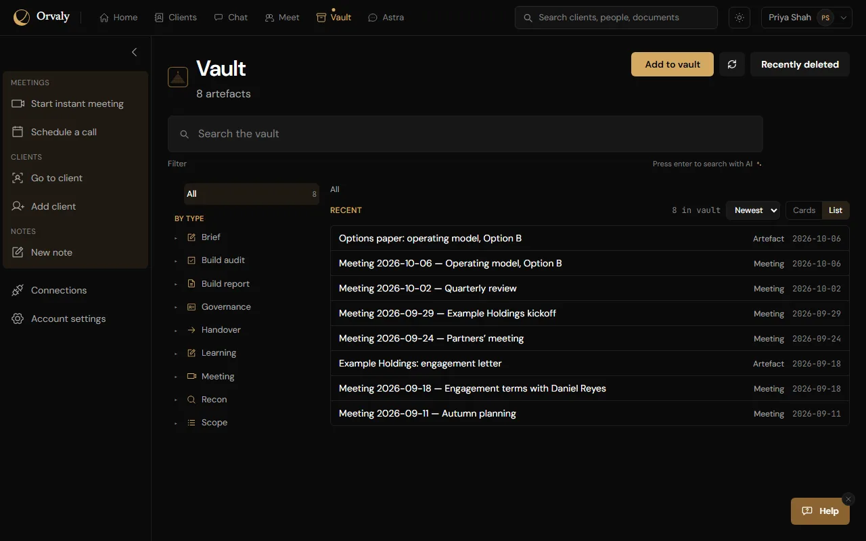Open Recently deleted
Screen dimensions: 866x541
pyautogui.click(x=800, y=64)
